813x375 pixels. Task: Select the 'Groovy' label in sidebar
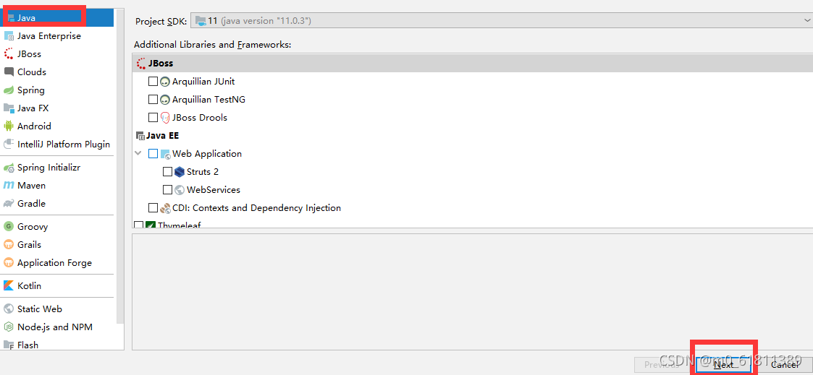tap(33, 227)
